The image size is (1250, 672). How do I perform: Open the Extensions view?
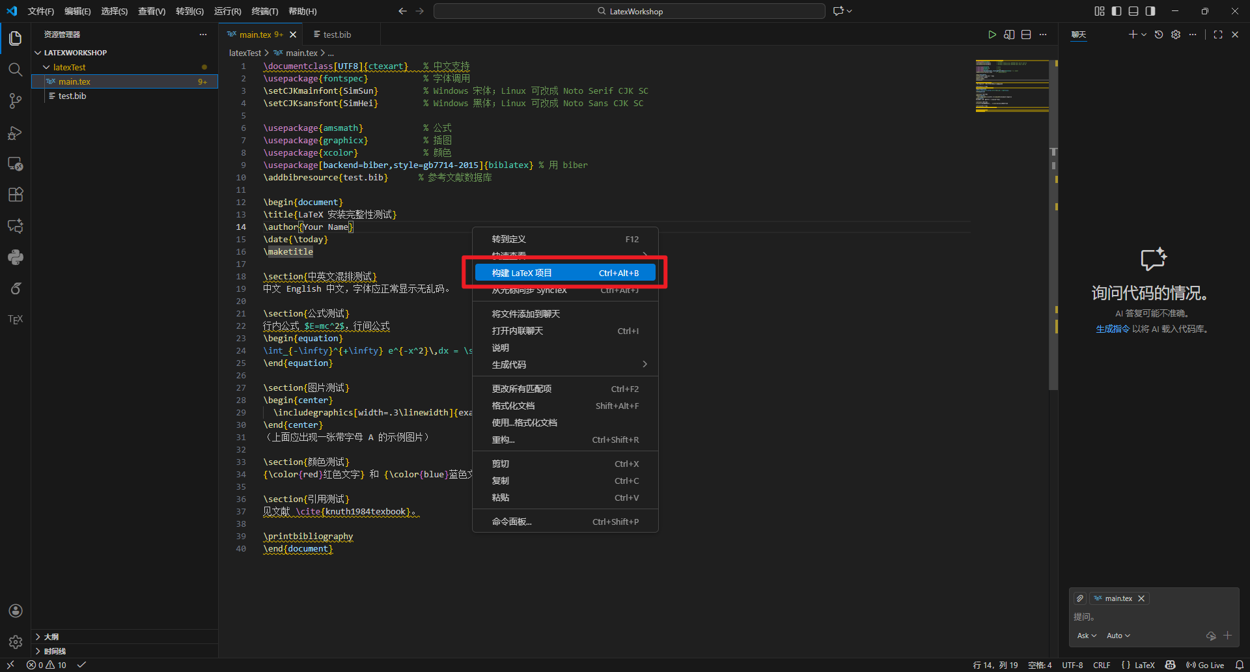pyautogui.click(x=16, y=195)
